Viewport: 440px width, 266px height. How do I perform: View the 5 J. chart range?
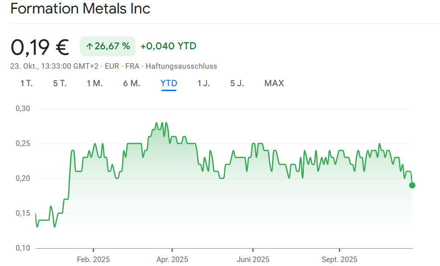click(237, 83)
